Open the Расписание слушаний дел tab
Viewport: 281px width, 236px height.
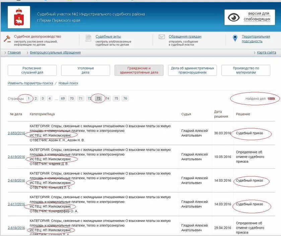pos(32,70)
